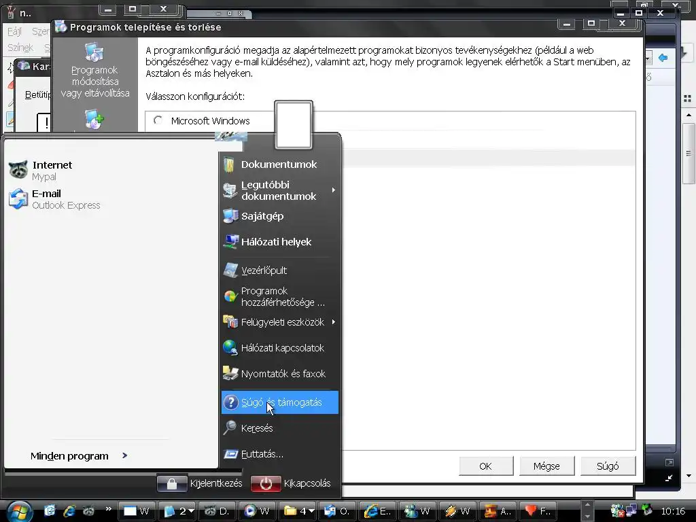
Task: Open the folder group taskbar button labeled 4
Action: pyautogui.click(x=298, y=511)
